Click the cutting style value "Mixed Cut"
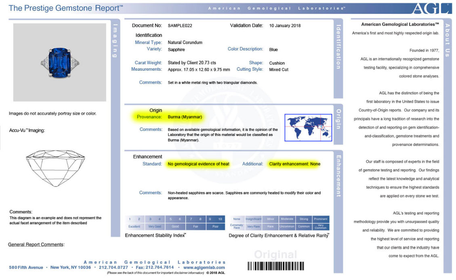Screen dimensions: 456x280 (279, 69)
